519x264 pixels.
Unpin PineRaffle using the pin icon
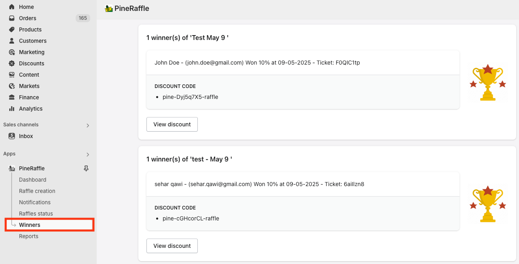[x=86, y=168]
